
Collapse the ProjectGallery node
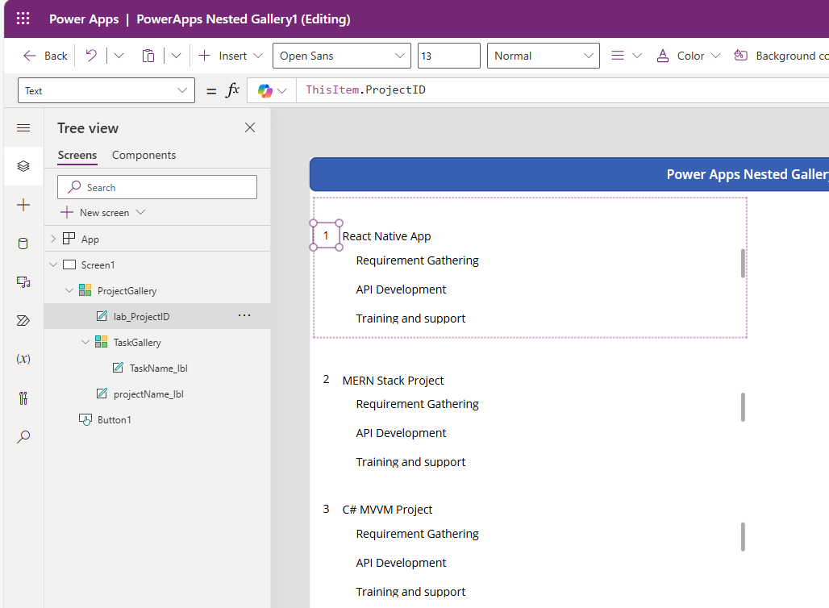click(x=69, y=290)
